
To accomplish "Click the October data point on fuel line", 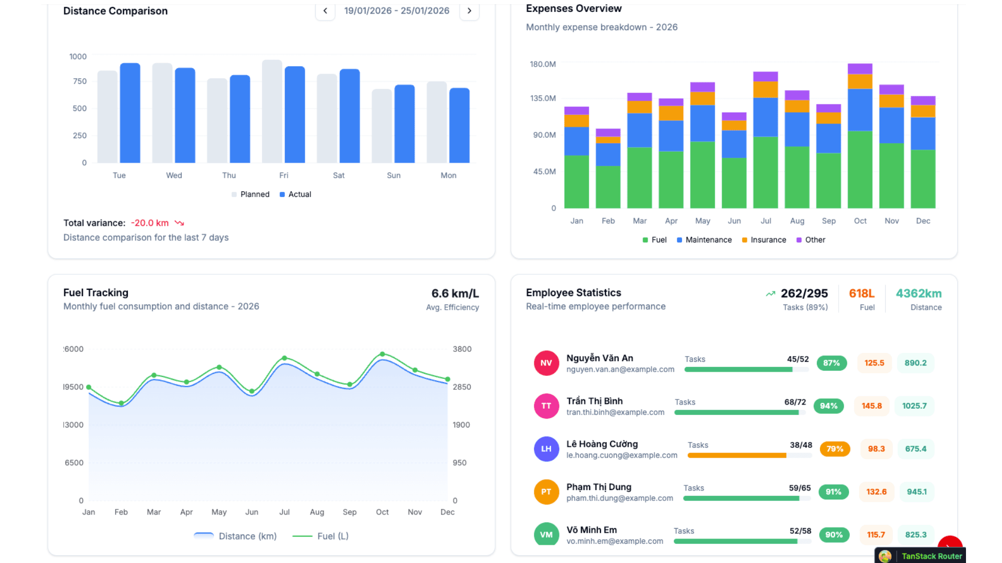I will 383,354.
